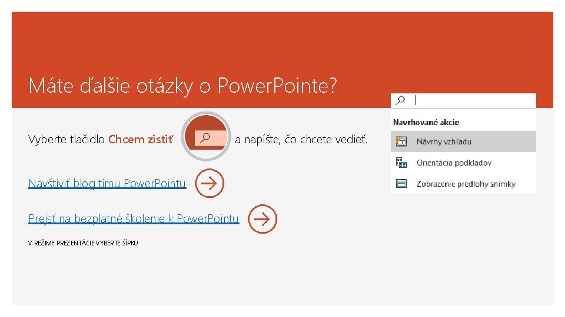Open the Prejsť na bezplatné školenie link
565x317 pixels.
[134, 218]
